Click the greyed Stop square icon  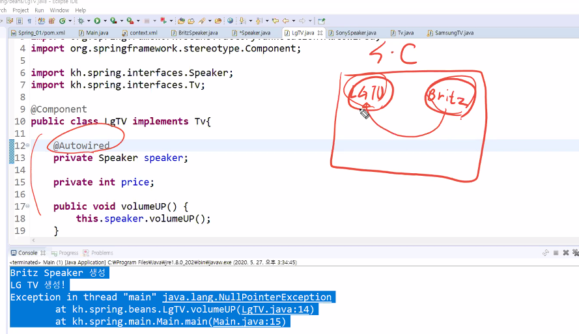(x=147, y=21)
